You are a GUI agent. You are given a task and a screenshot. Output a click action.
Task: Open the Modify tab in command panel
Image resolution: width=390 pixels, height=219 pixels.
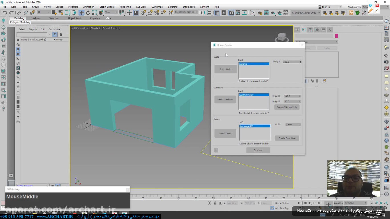point(304,30)
